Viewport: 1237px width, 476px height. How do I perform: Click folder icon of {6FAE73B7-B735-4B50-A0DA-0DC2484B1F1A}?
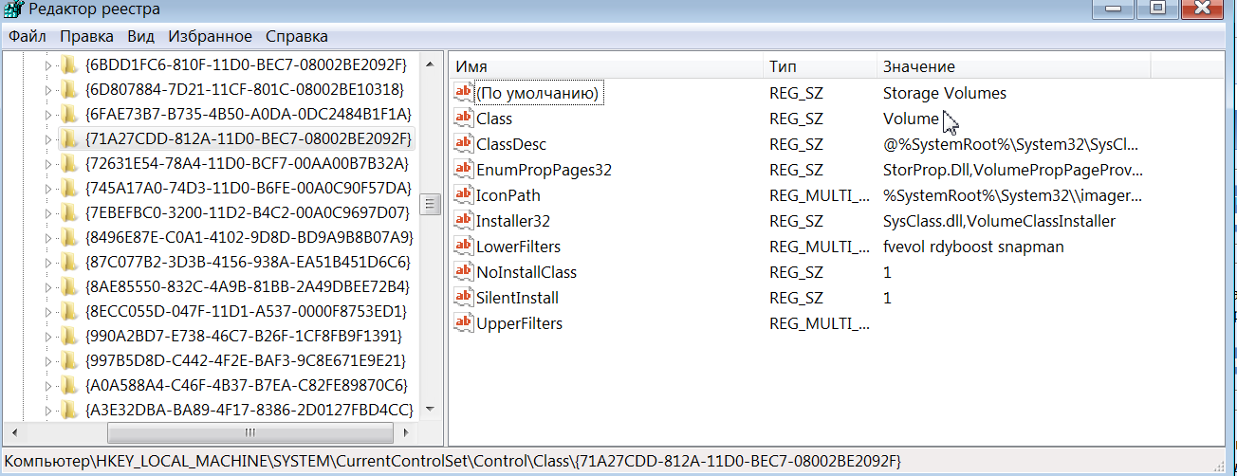click(69, 115)
